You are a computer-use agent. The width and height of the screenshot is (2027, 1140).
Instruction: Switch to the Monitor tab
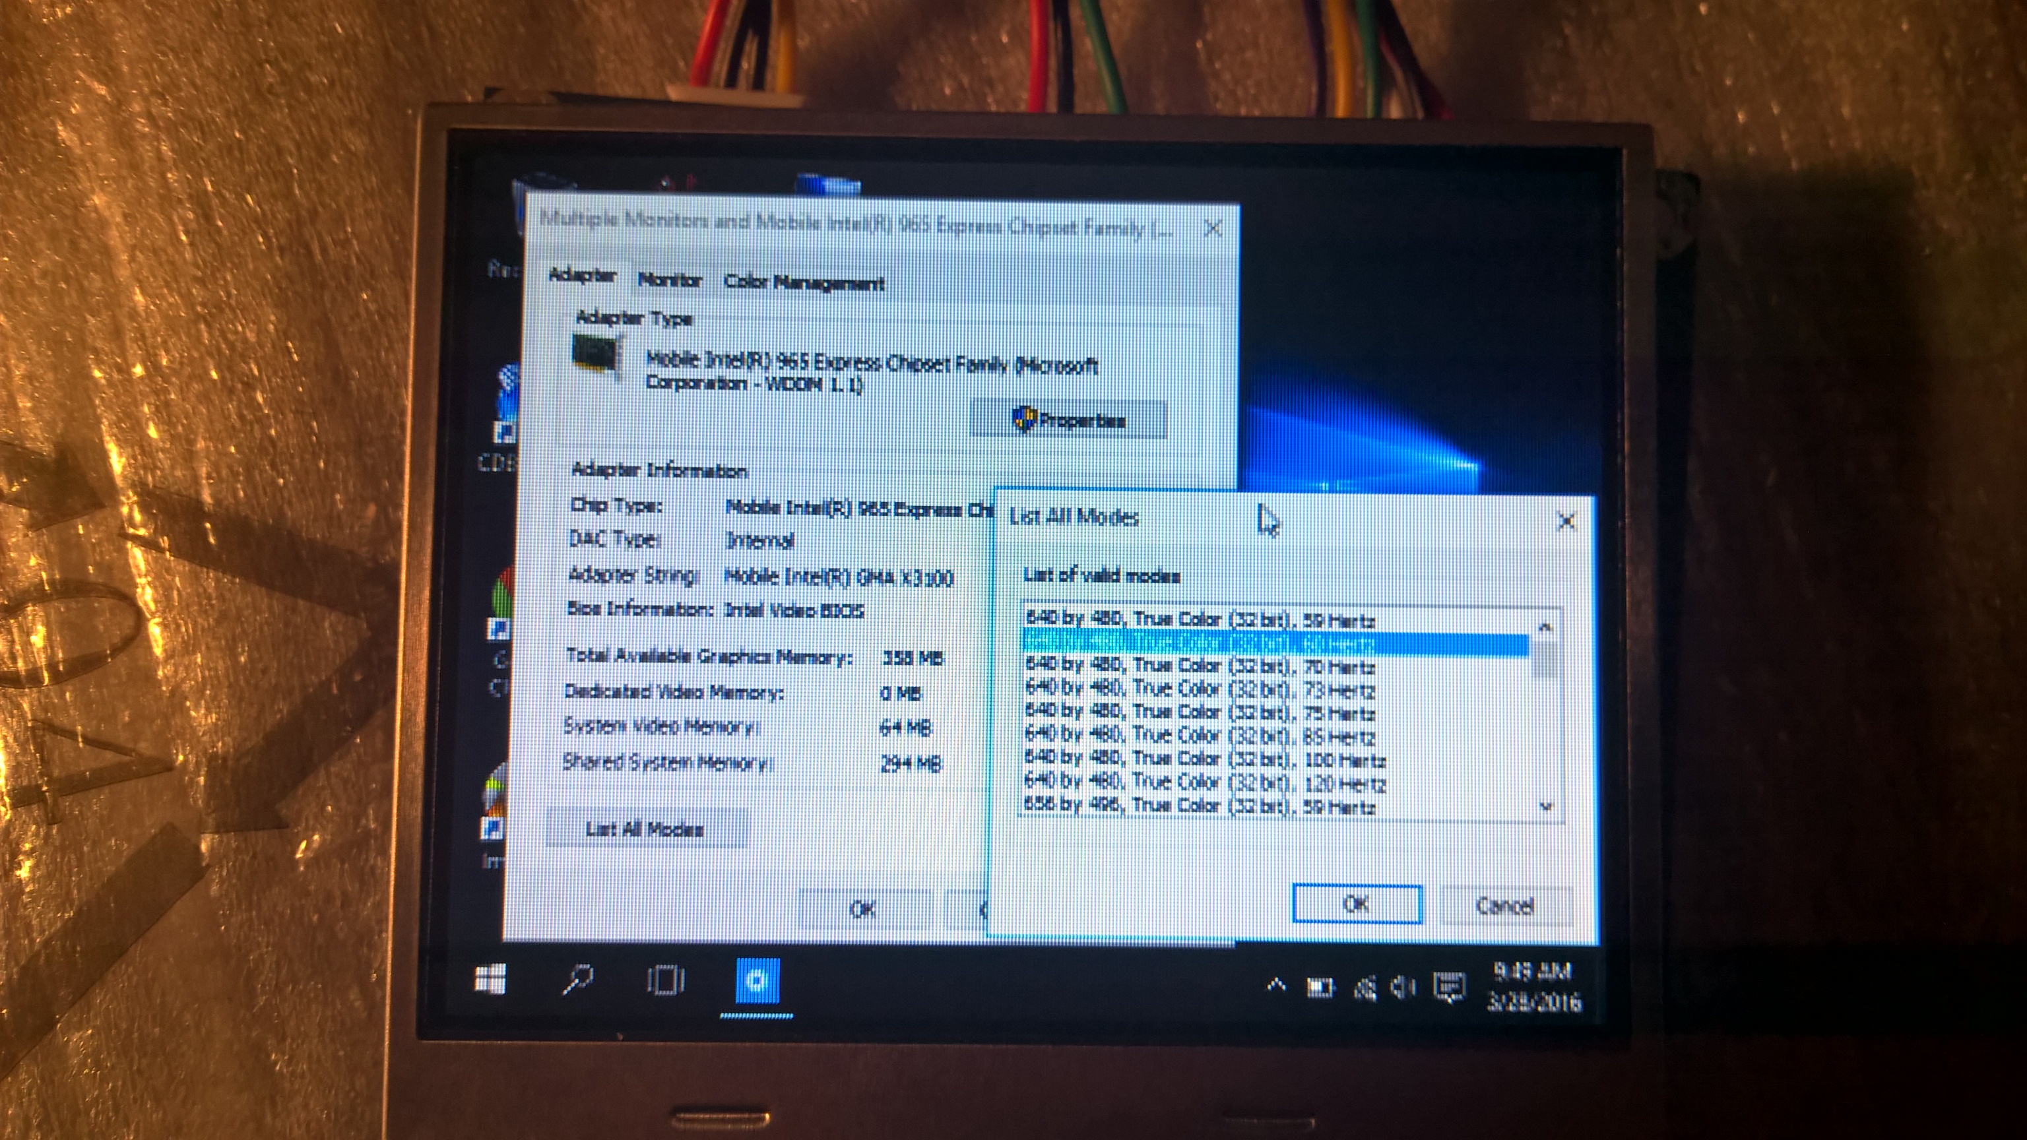670,280
